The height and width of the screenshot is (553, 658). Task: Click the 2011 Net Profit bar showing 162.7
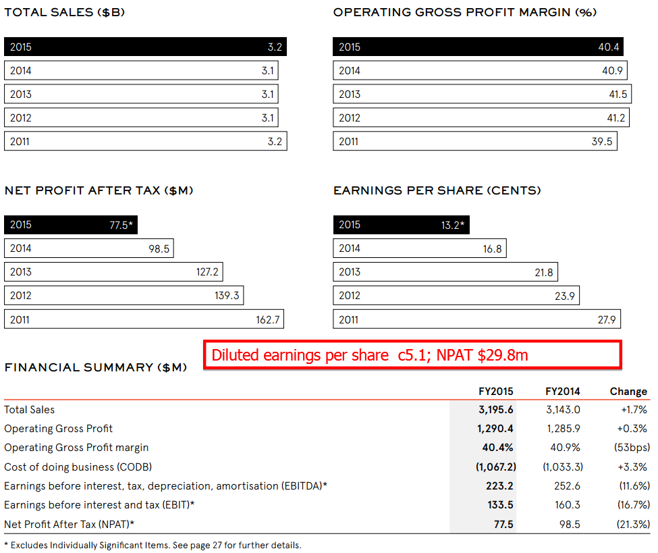(144, 319)
